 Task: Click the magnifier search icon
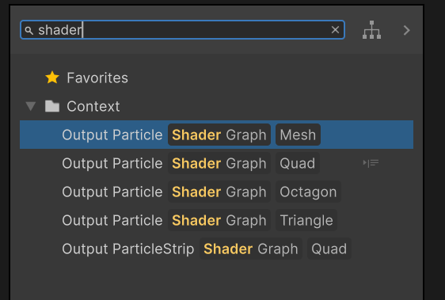click(29, 30)
